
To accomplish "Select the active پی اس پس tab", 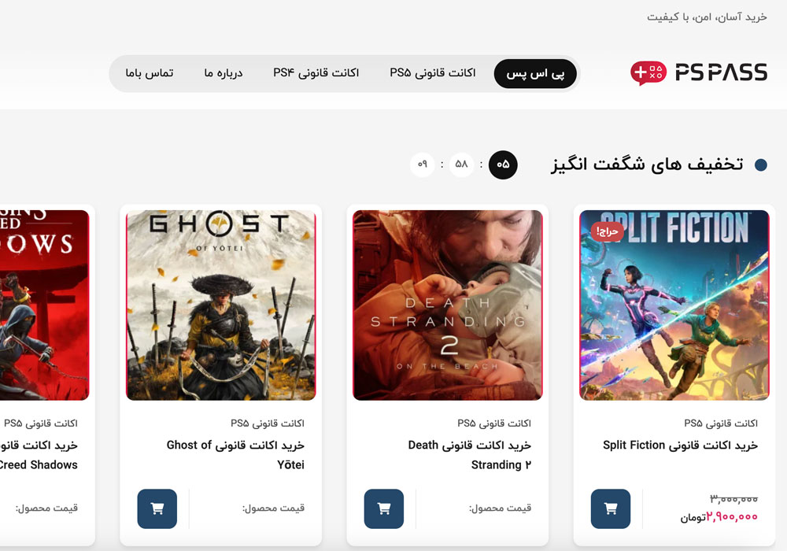I will click(x=535, y=73).
